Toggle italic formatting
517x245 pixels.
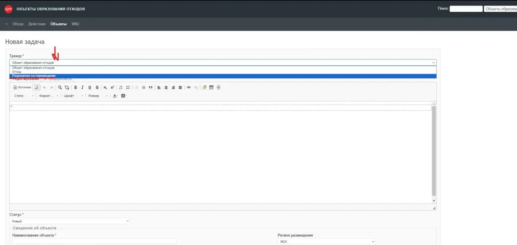(83, 87)
